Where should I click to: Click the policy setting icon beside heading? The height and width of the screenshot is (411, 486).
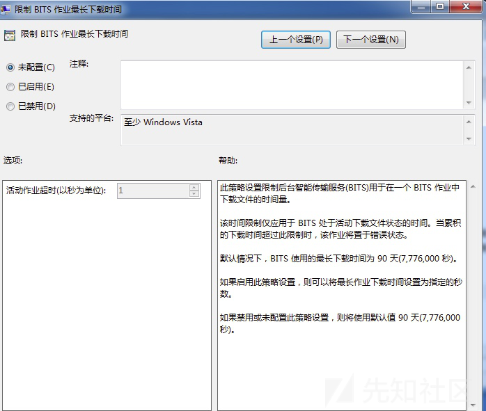tap(10, 35)
